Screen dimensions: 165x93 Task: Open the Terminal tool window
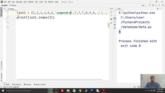[28, 84]
